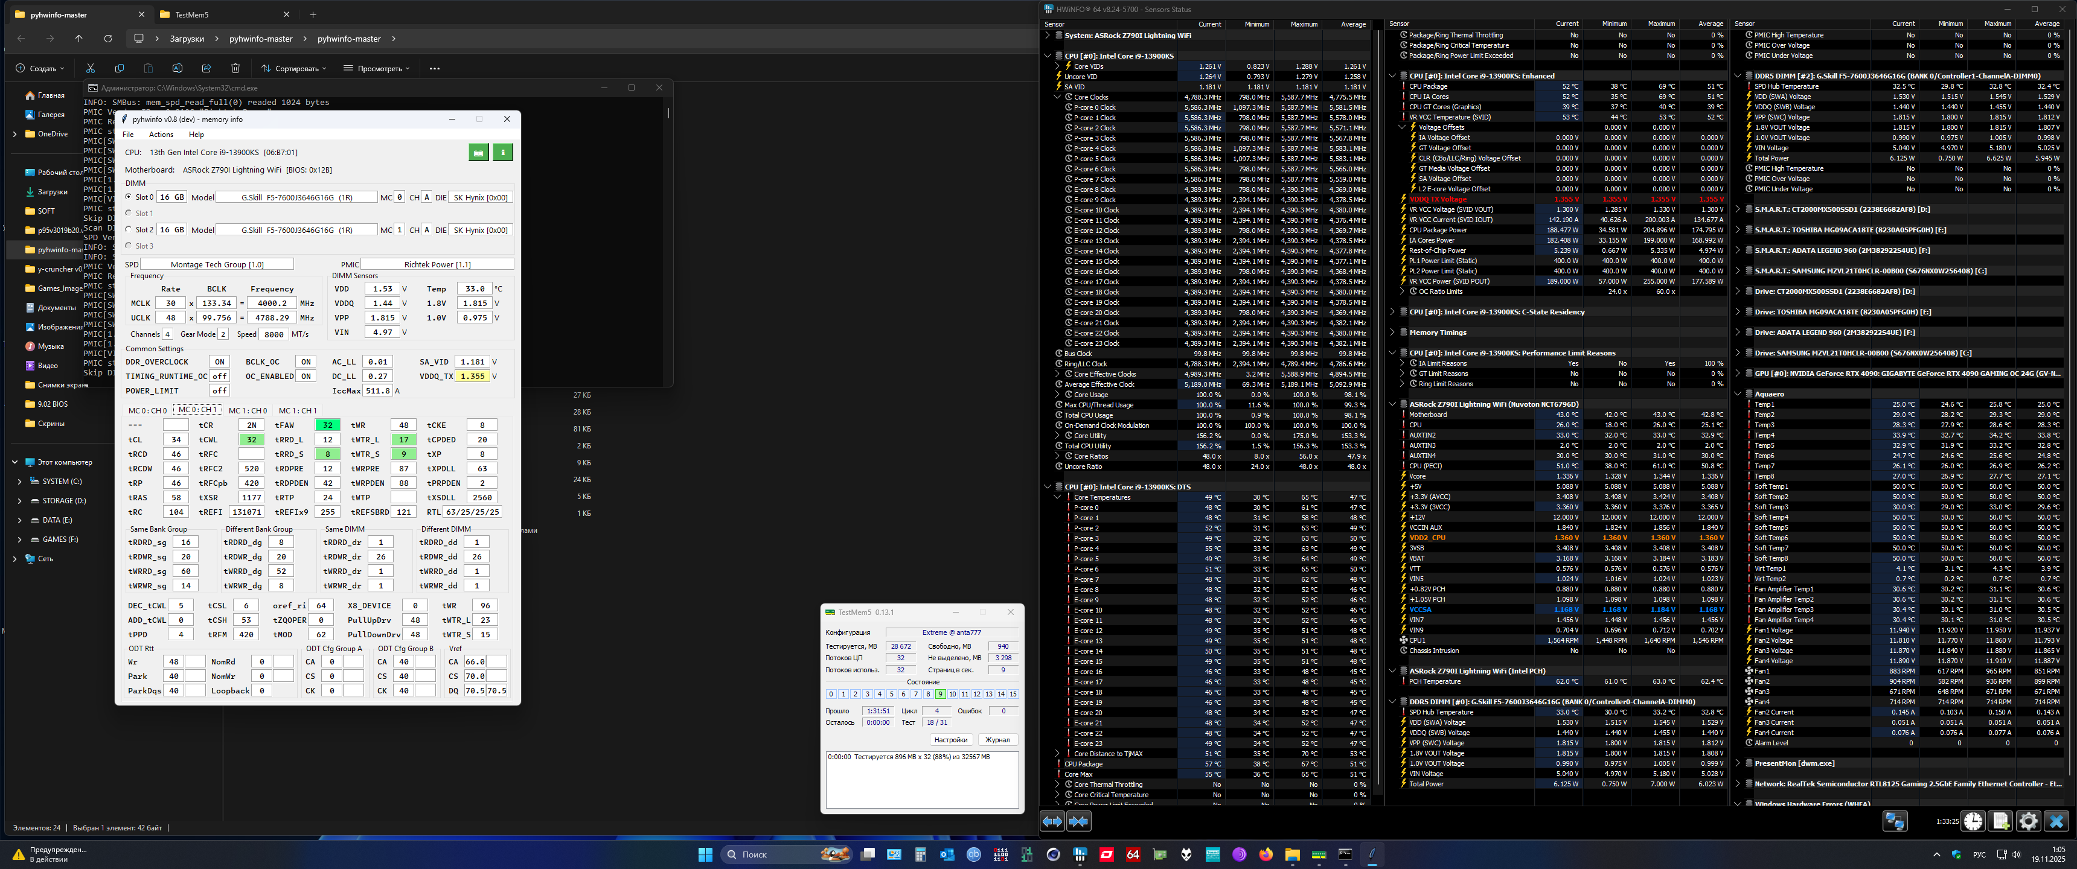Viewport: 2077px width, 869px height.
Task: Click green screenshot icon in pyhwinfo
Action: click(x=478, y=151)
